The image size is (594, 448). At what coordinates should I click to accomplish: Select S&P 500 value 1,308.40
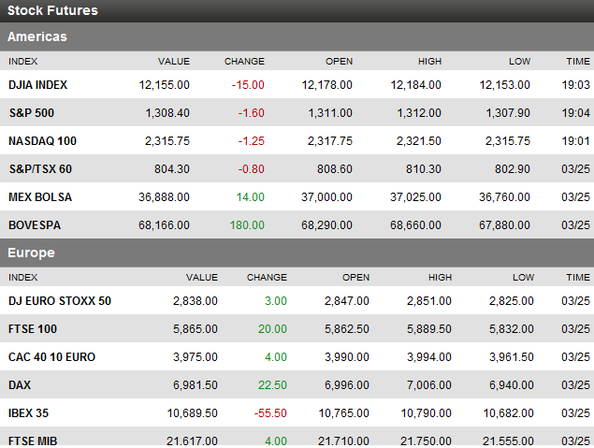click(167, 113)
